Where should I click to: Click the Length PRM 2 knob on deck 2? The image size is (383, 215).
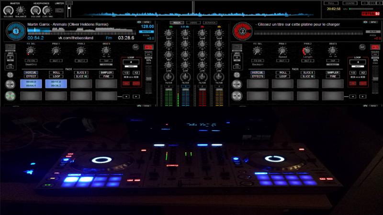pyautogui.click(x=307, y=51)
